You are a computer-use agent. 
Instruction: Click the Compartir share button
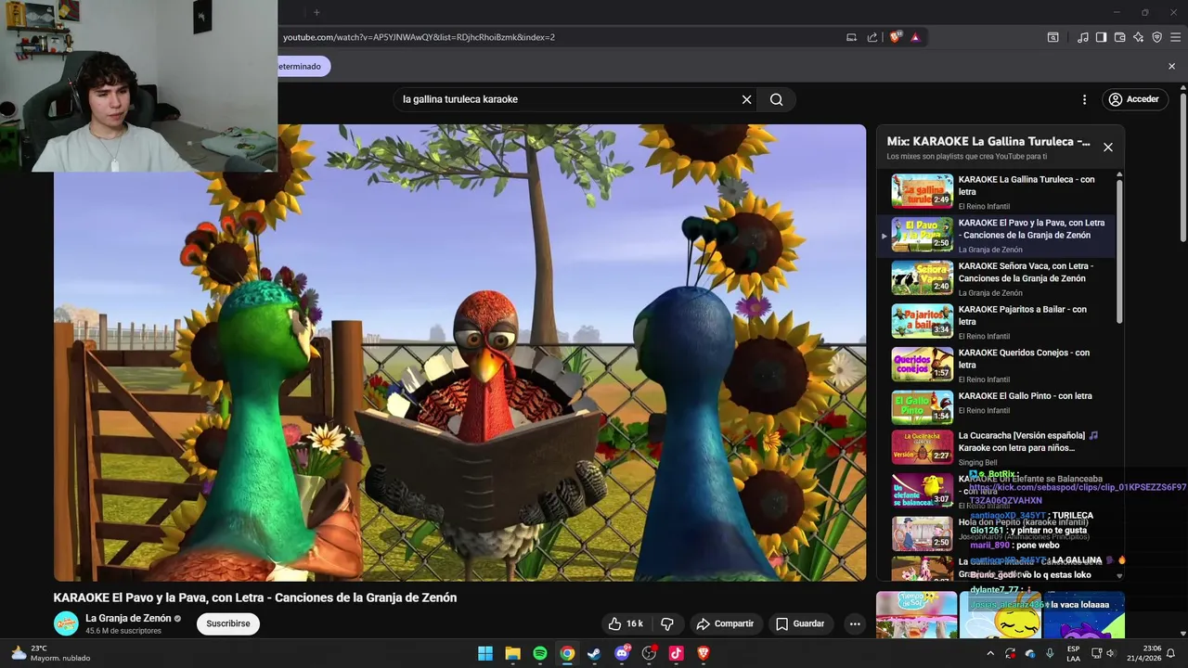(725, 623)
